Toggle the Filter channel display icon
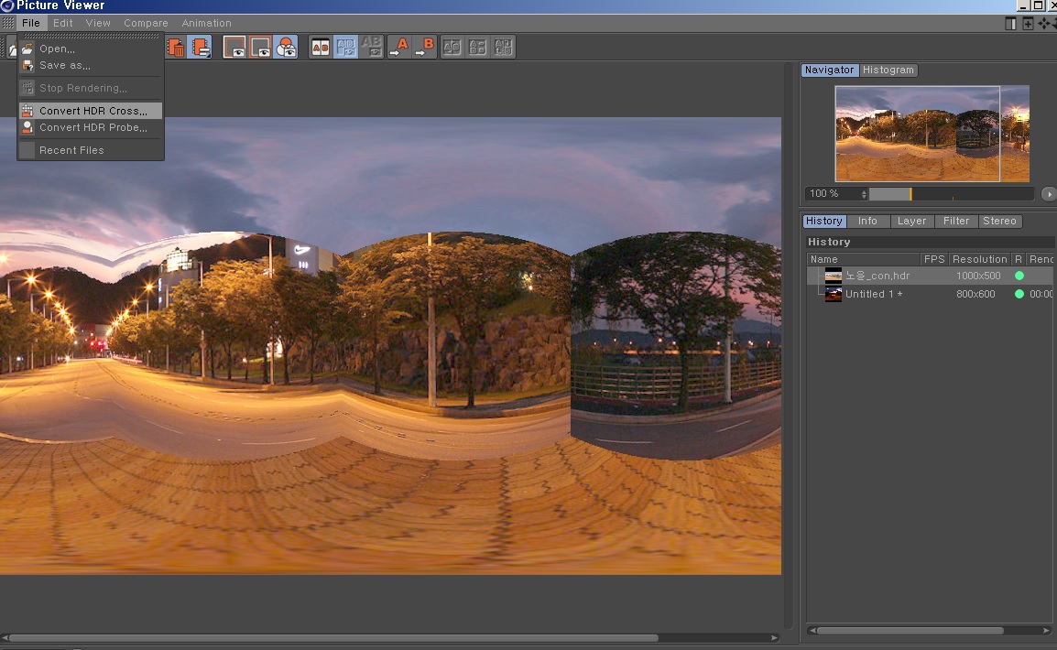 (x=286, y=47)
